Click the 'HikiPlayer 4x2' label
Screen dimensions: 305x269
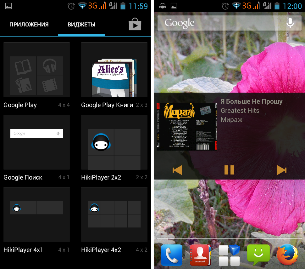pyautogui.click(x=101, y=250)
